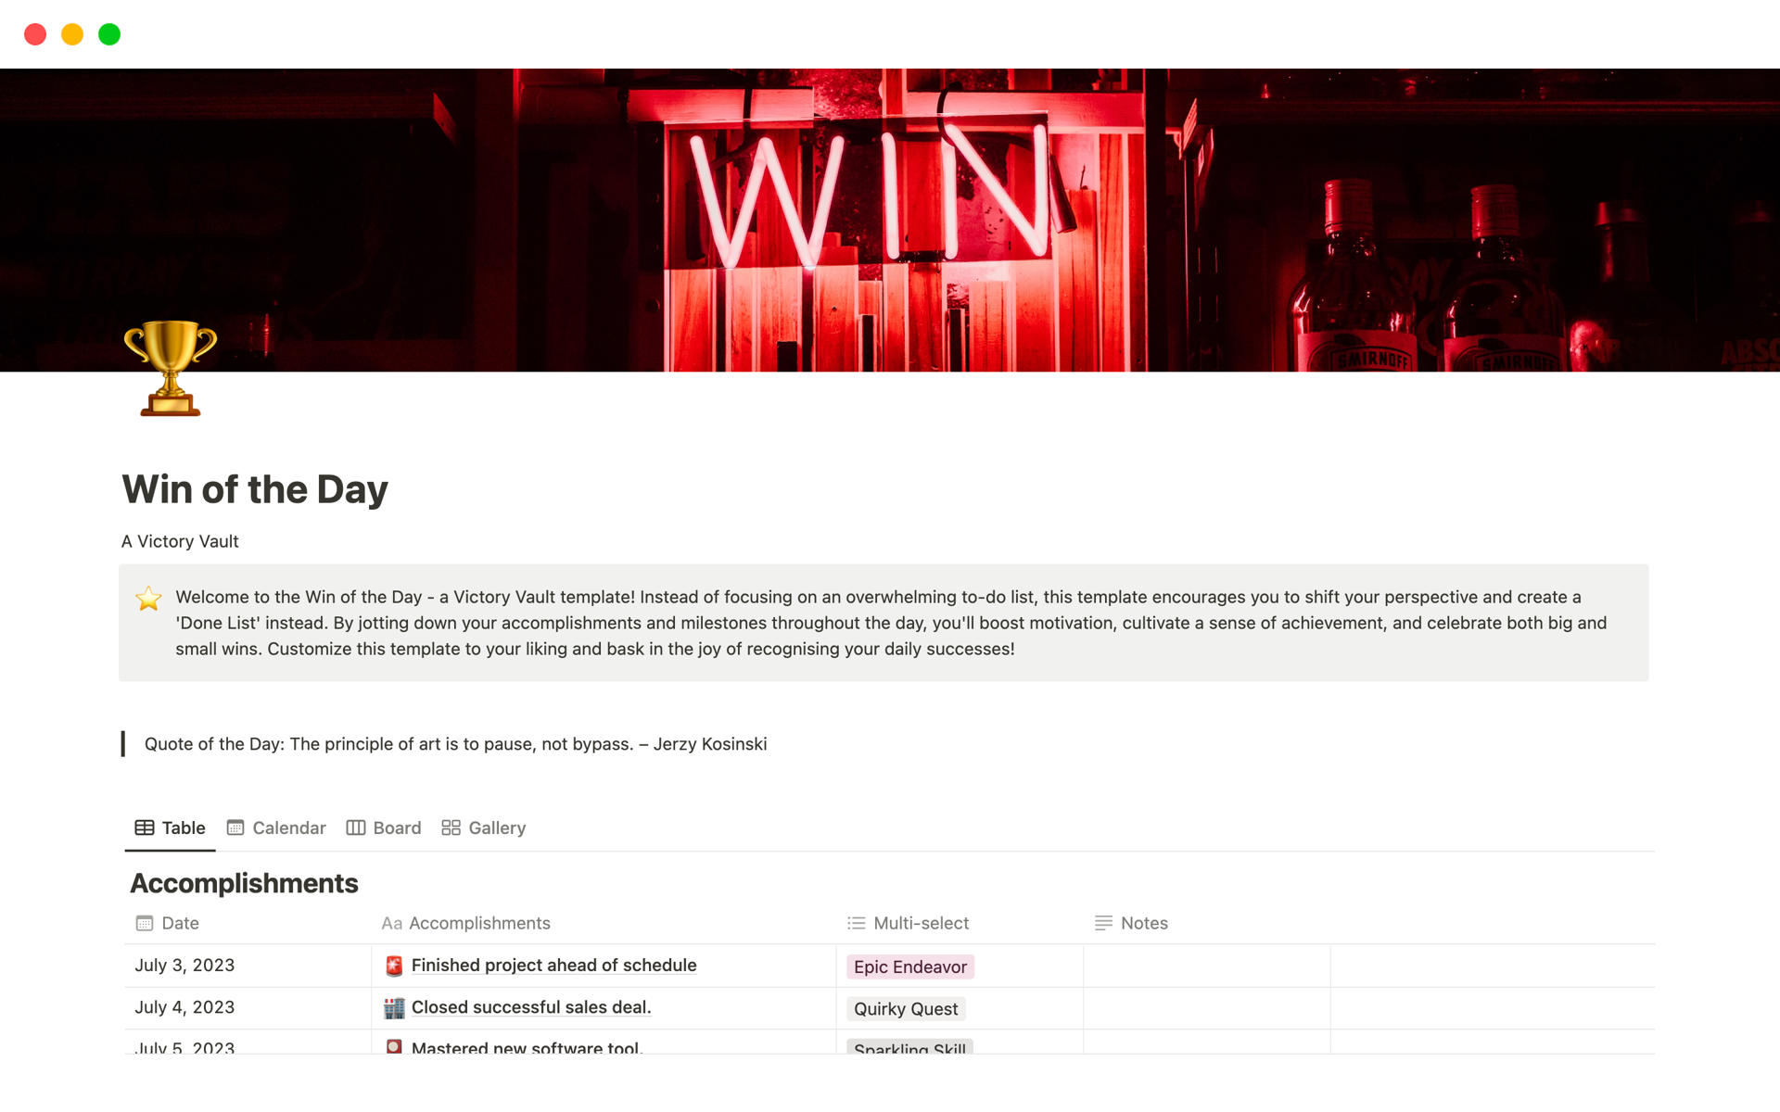Click the trophy/cup icon
The width and height of the screenshot is (1780, 1112).
pyautogui.click(x=169, y=371)
